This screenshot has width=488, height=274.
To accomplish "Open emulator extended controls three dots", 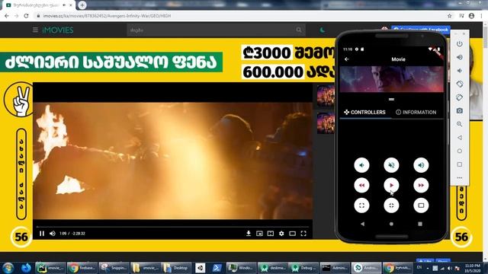I will coord(459,177).
